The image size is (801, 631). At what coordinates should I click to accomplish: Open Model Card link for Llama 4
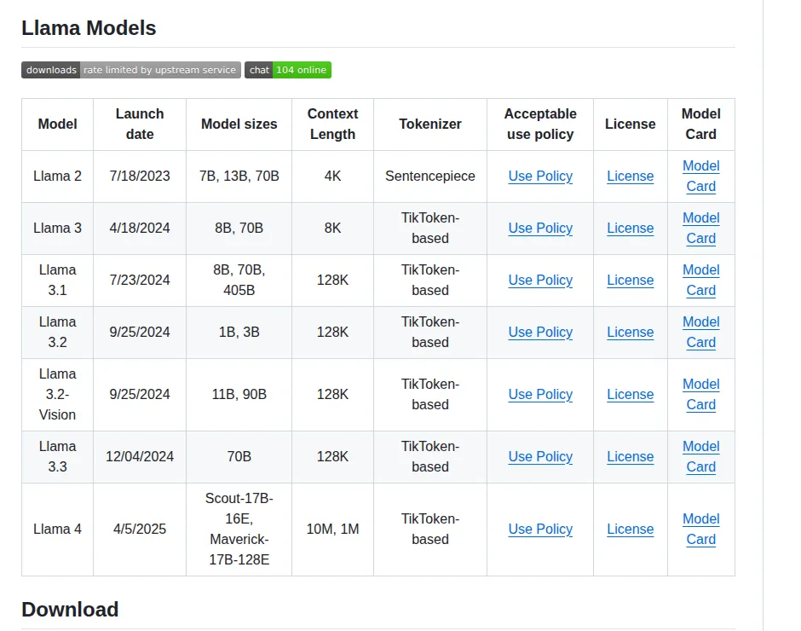coord(700,530)
